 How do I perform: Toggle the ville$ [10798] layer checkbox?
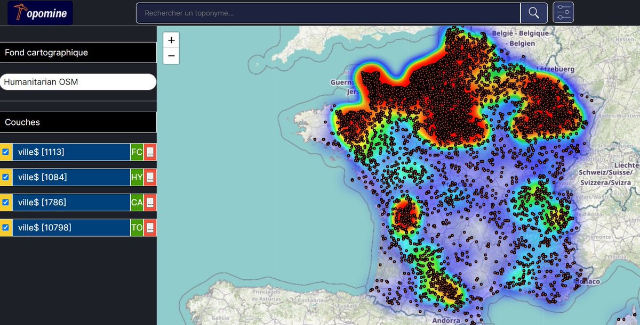pyautogui.click(x=6, y=227)
